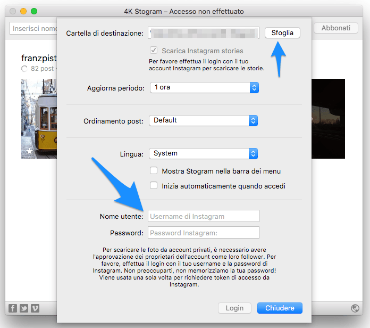
Task: Click the Login button
Action: (x=234, y=308)
